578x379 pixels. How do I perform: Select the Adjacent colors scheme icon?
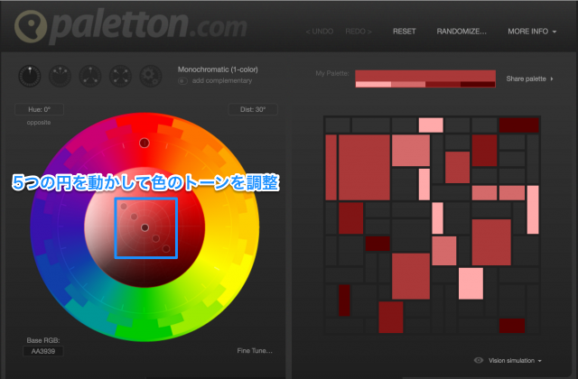click(61, 76)
